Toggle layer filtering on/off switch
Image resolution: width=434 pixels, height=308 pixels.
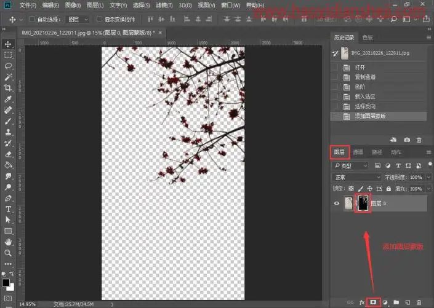coord(430,165)
